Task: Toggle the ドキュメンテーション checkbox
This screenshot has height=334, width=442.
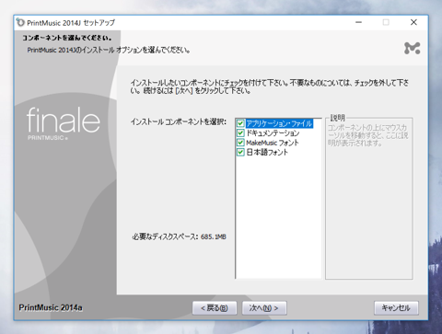Action: click(x=240, y=133)
